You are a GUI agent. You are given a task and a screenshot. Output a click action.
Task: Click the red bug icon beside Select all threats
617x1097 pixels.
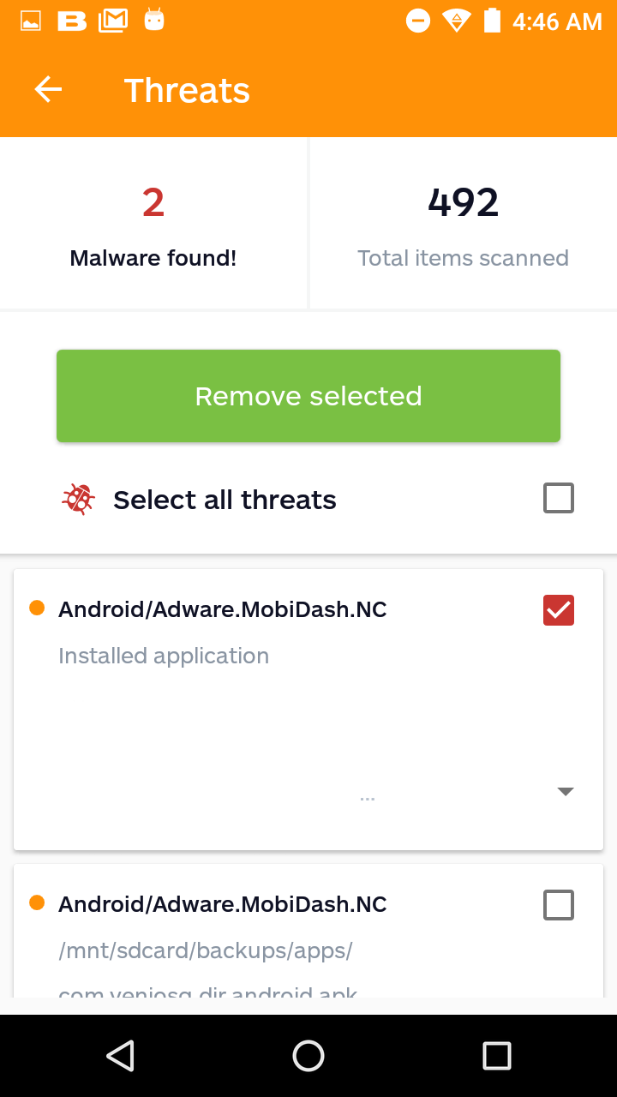[78, 499]
